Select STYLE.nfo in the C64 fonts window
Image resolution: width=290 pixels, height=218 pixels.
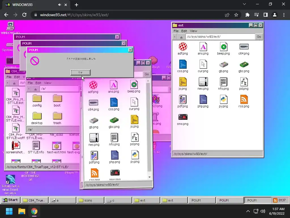click(36, 148)
